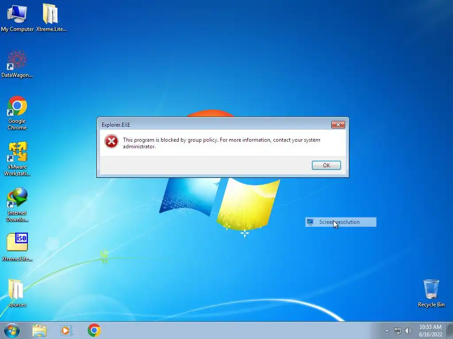Select the sources folder on the desktop
453x339 pixels.
(17, 293)
